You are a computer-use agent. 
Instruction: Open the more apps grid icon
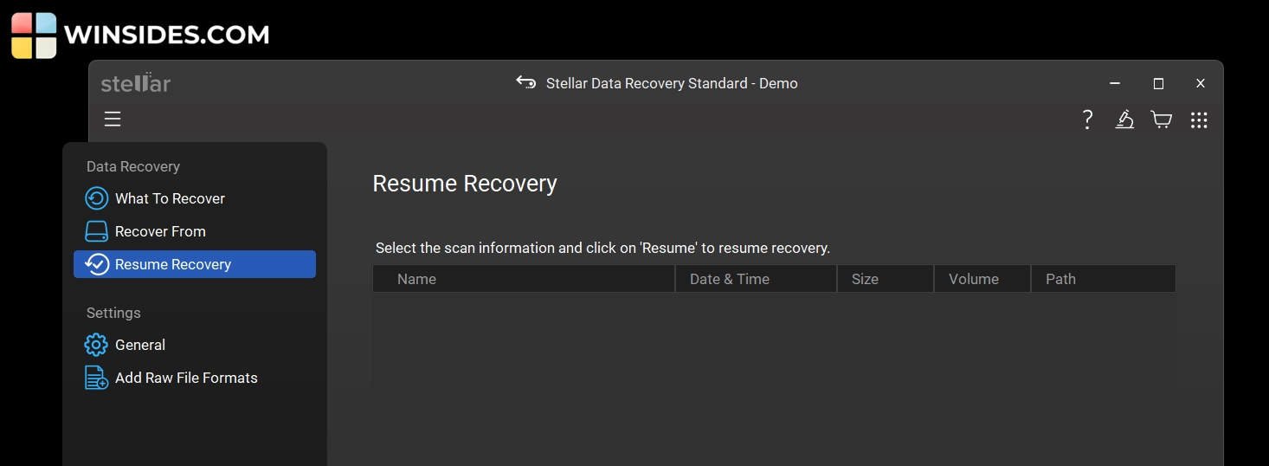coord(1199,120)
